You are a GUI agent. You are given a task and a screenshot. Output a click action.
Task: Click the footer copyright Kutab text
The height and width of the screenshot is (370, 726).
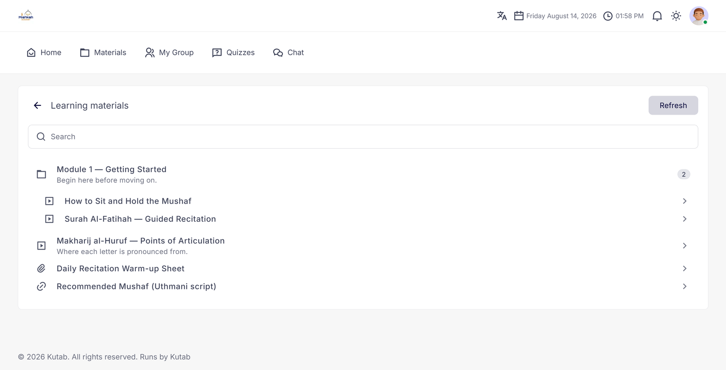click(104, 357)
